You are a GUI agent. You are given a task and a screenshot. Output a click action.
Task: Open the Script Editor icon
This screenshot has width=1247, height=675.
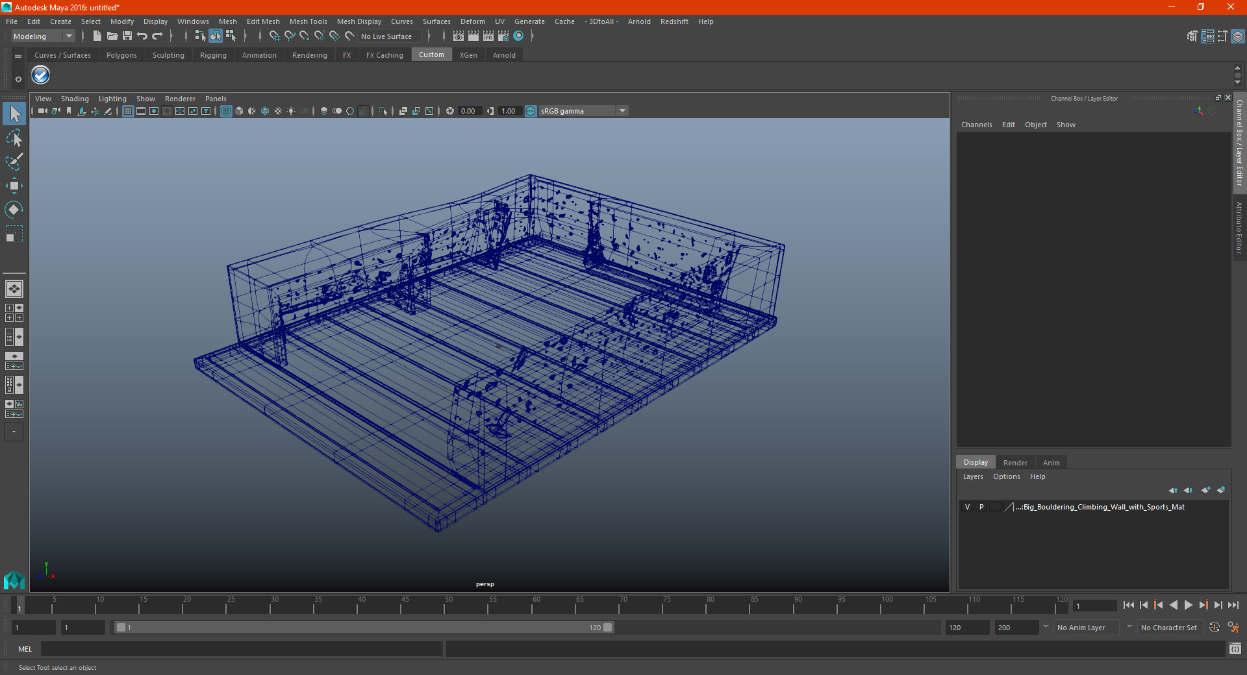coord(1235,648)
